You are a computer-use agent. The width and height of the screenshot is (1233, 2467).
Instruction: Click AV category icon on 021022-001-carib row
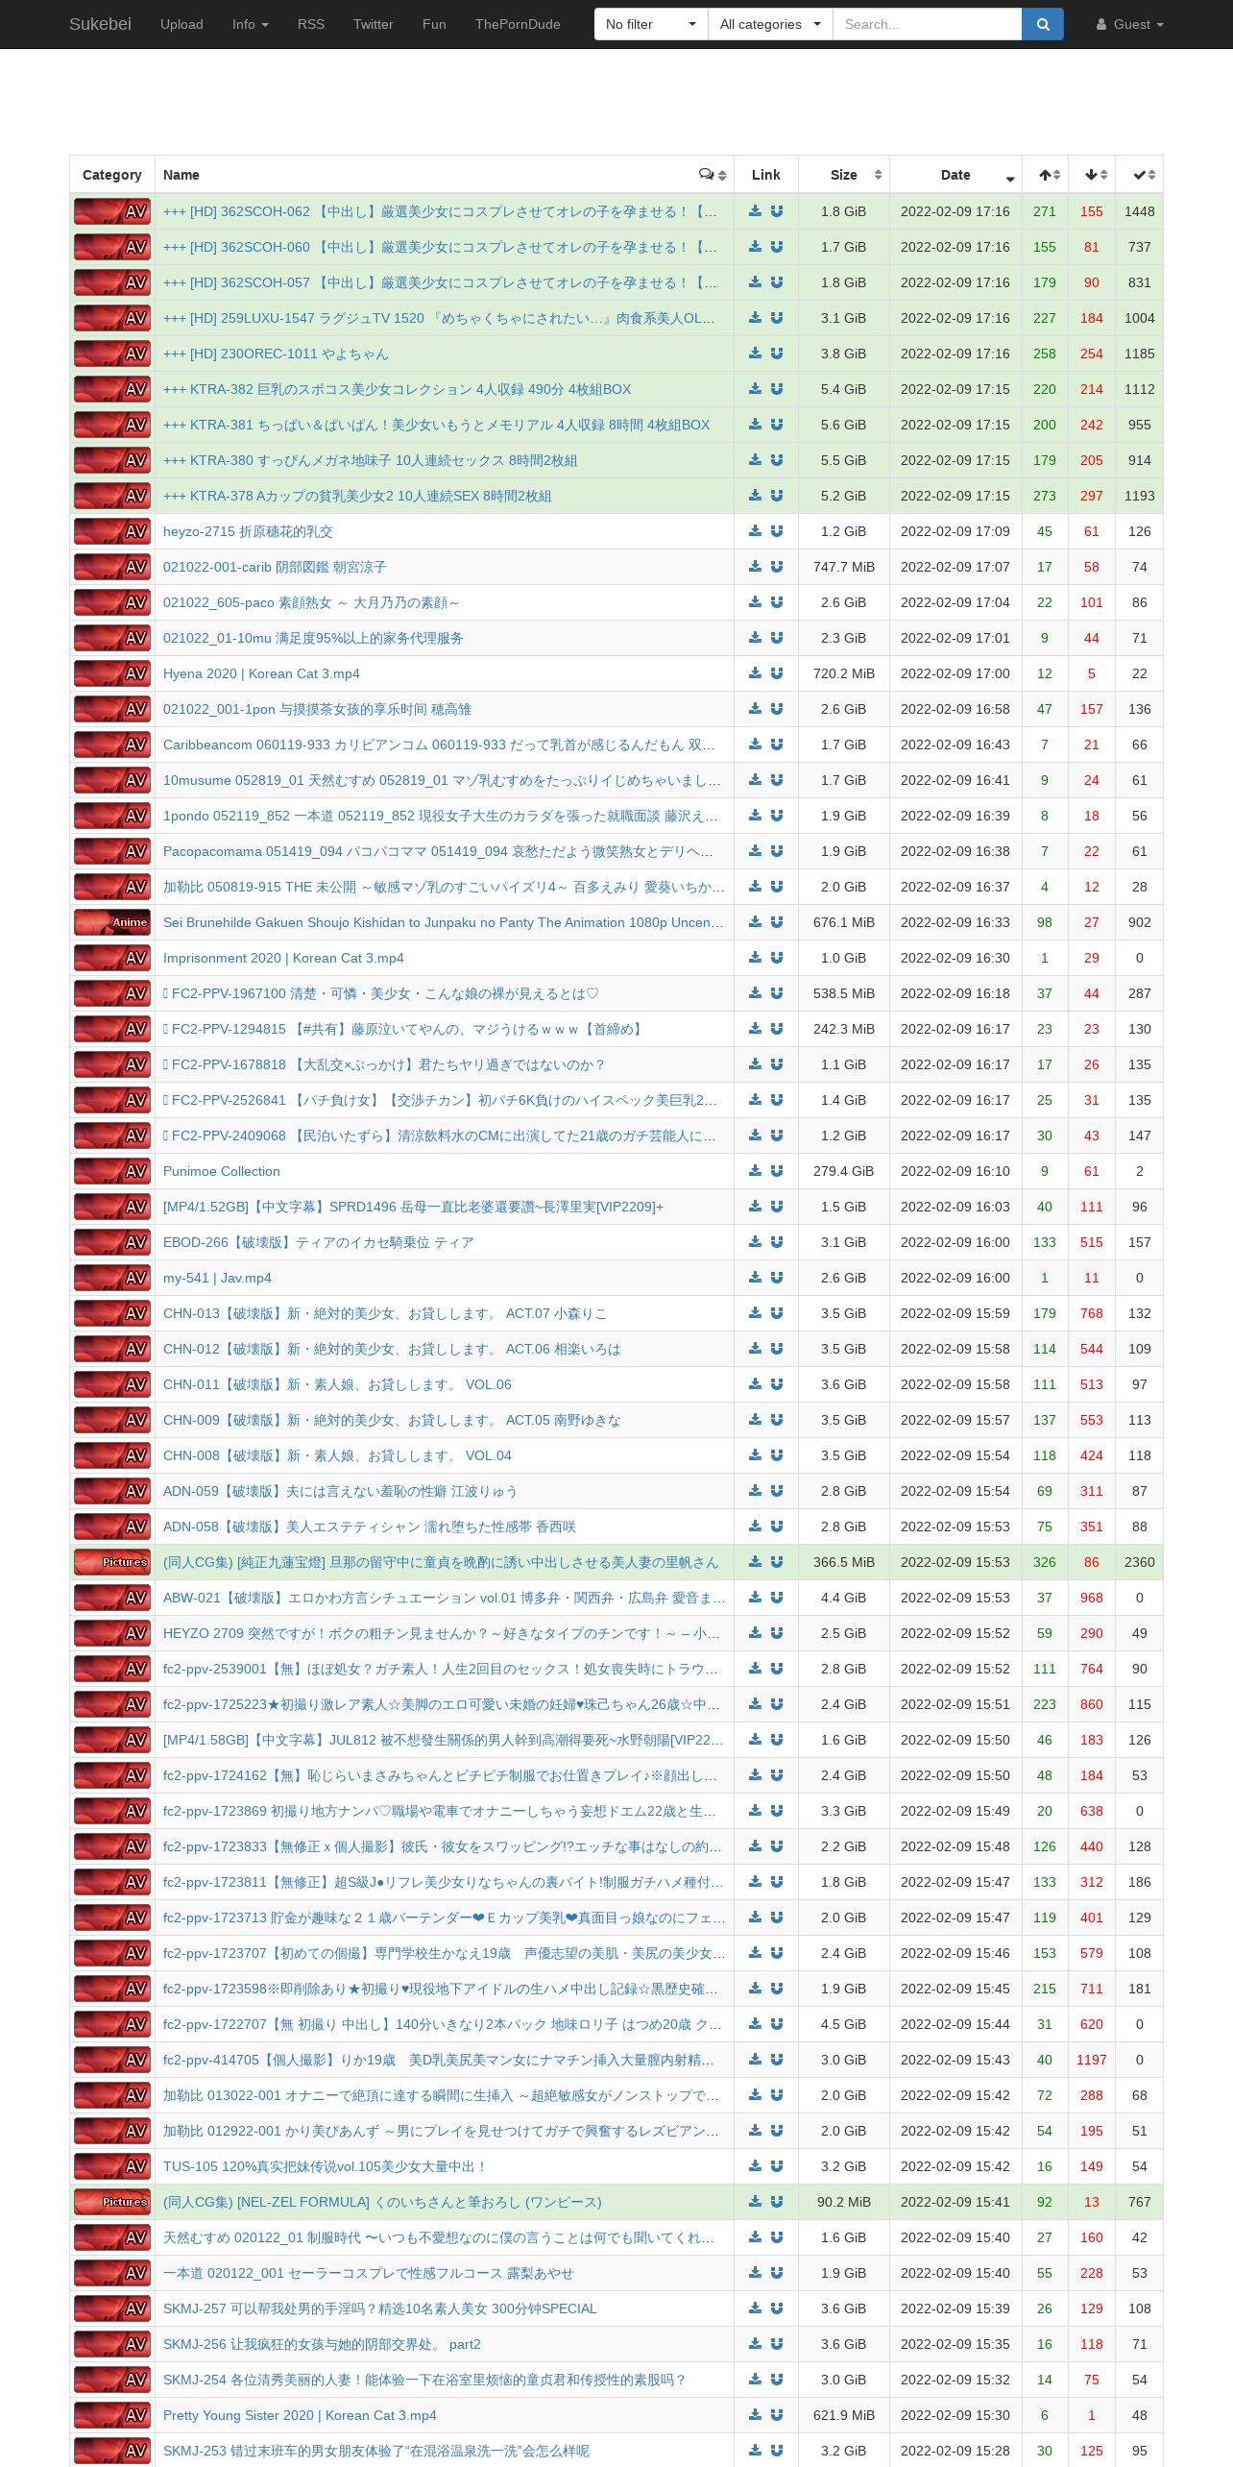(112, 567)
